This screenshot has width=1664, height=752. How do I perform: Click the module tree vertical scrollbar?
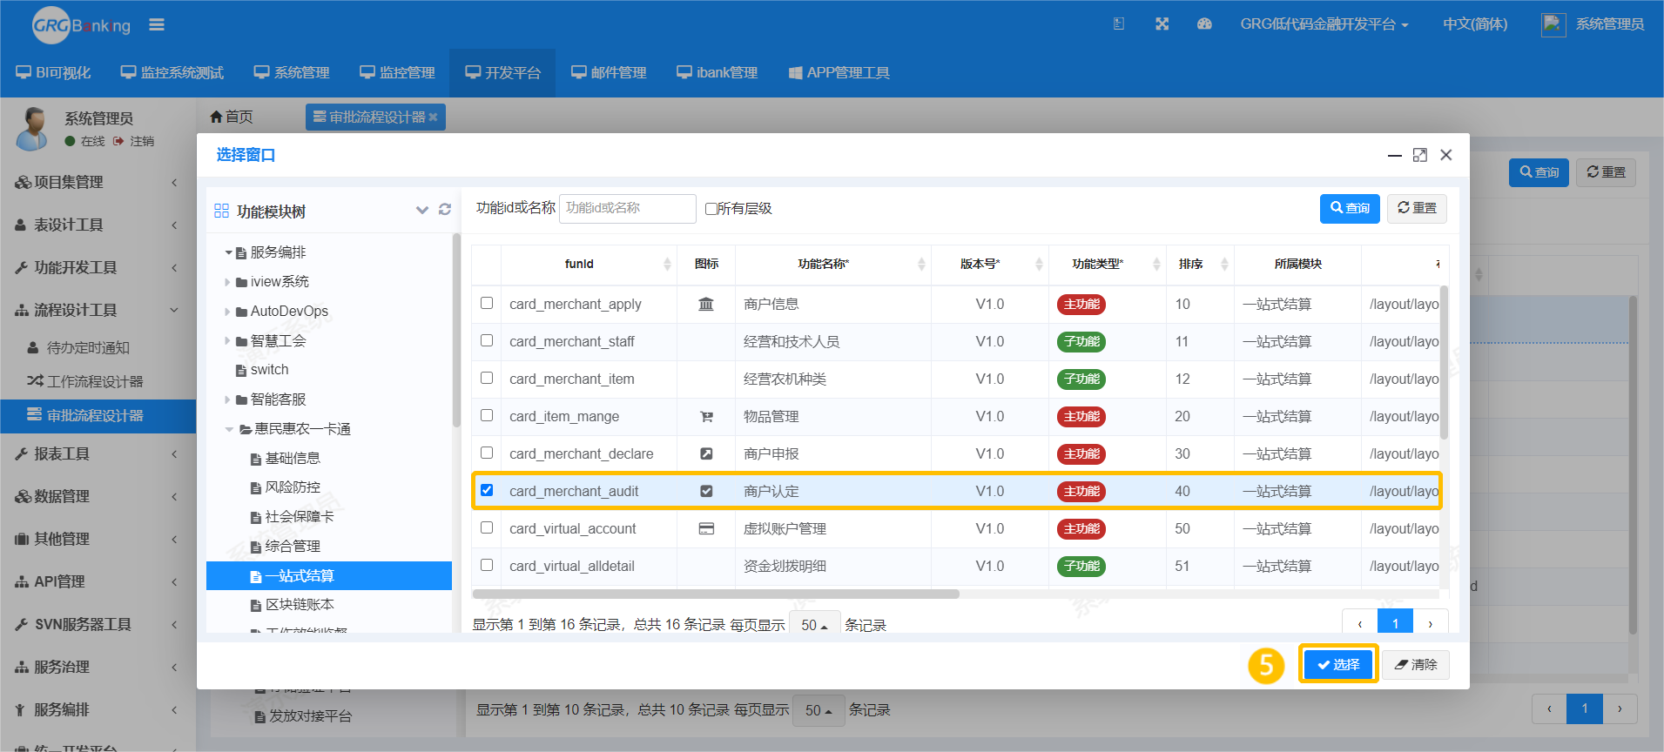click(x=456, y=331)
